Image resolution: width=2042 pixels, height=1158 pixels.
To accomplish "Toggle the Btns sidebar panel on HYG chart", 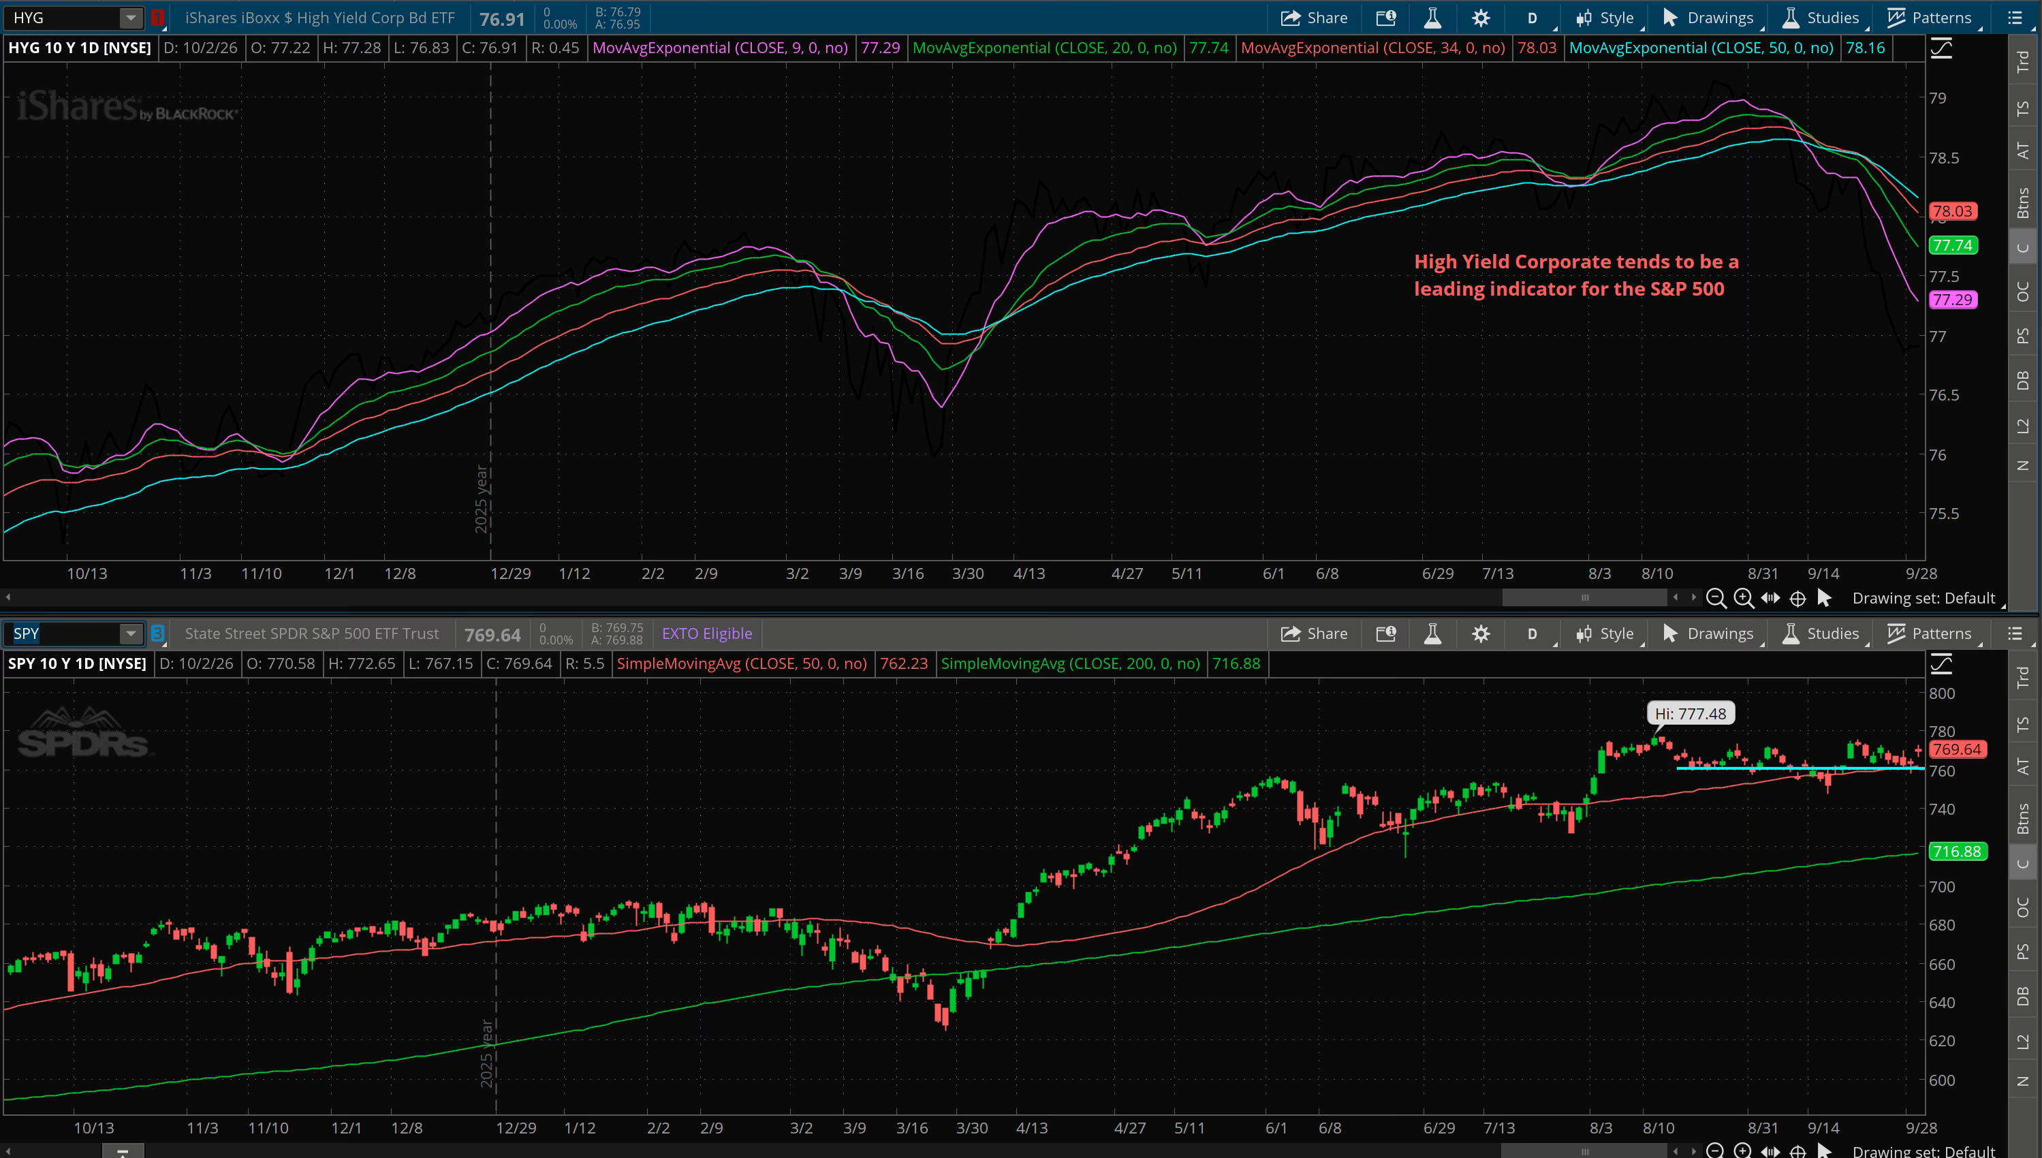I will point(2024,202).
